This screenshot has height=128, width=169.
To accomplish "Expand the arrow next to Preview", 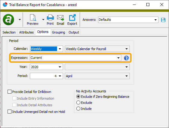I will pos(43,20).
